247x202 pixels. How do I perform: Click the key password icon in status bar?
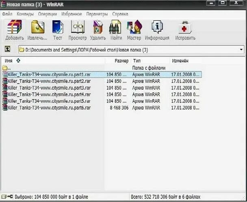10,196
